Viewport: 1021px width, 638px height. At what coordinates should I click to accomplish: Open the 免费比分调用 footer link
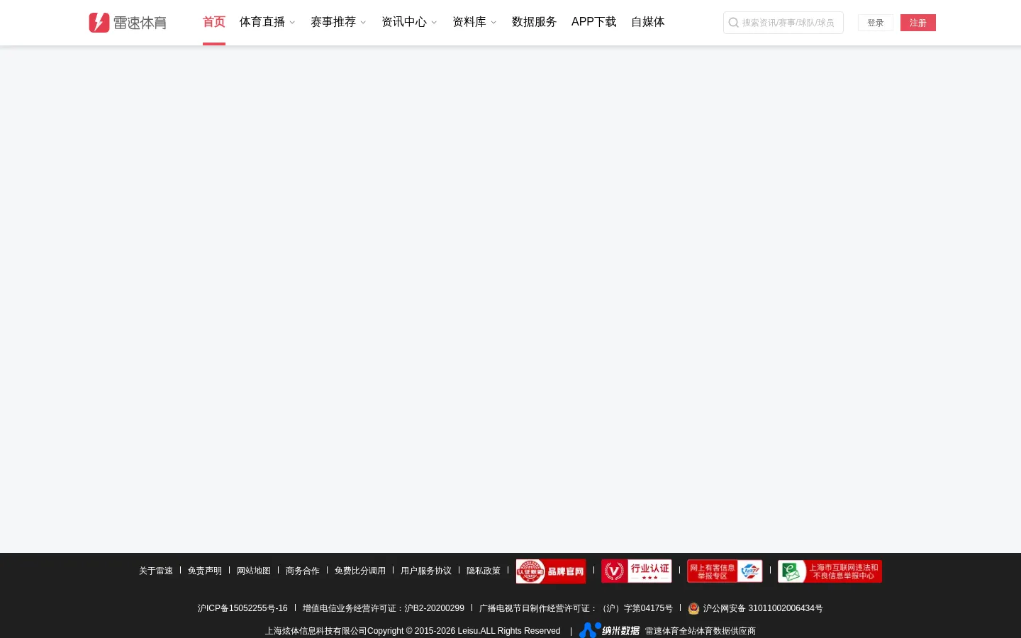pos(360,571)
